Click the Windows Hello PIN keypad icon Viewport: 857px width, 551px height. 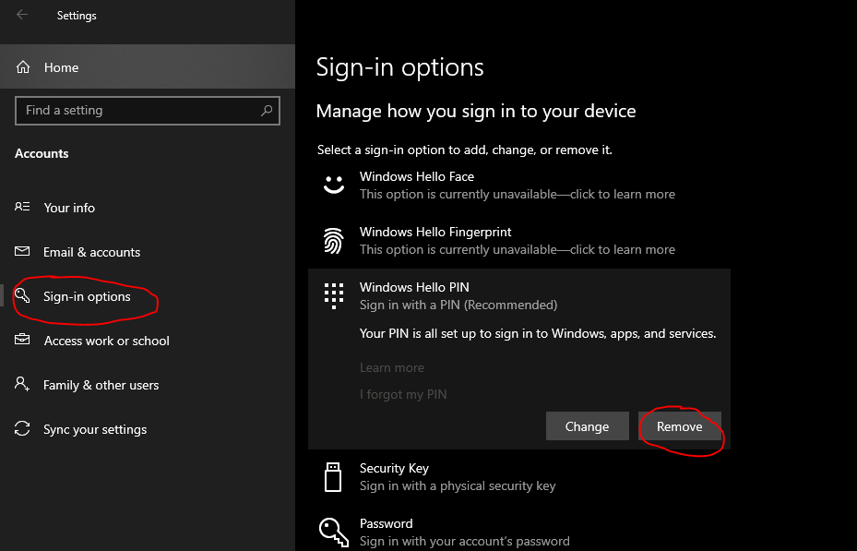point(333,295)
